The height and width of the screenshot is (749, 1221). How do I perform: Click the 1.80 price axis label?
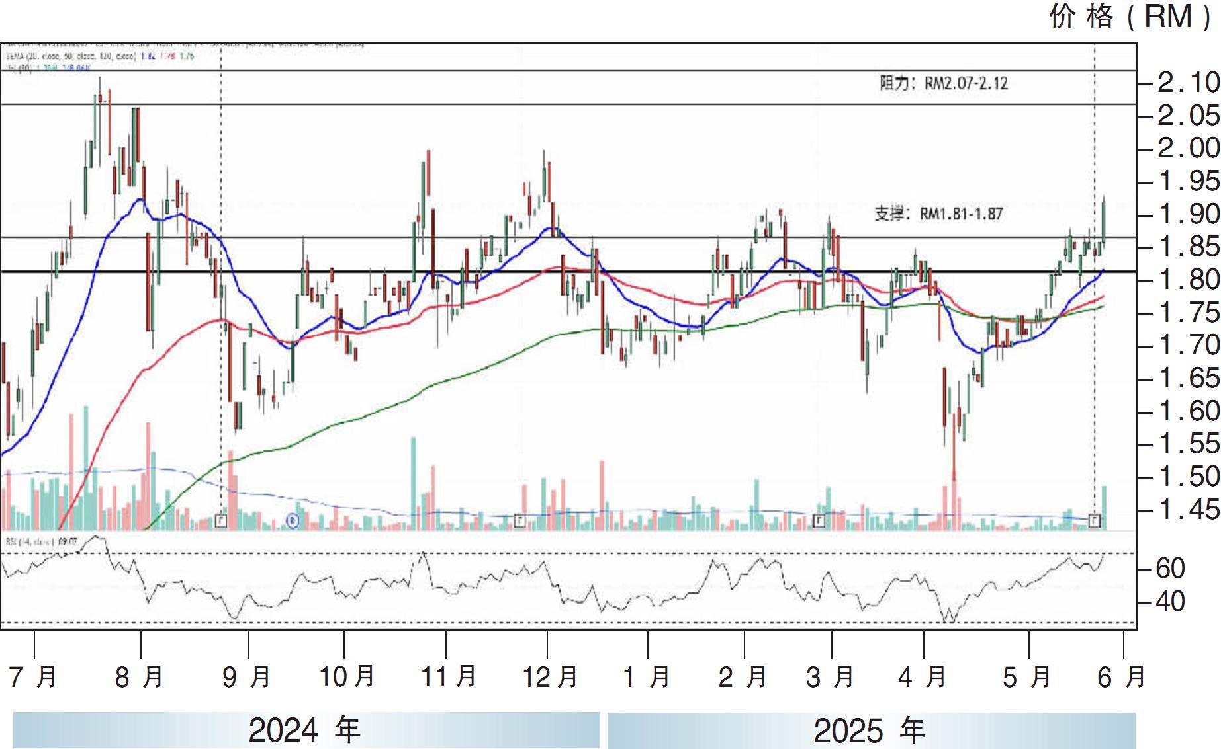(x=1189, y=280)
